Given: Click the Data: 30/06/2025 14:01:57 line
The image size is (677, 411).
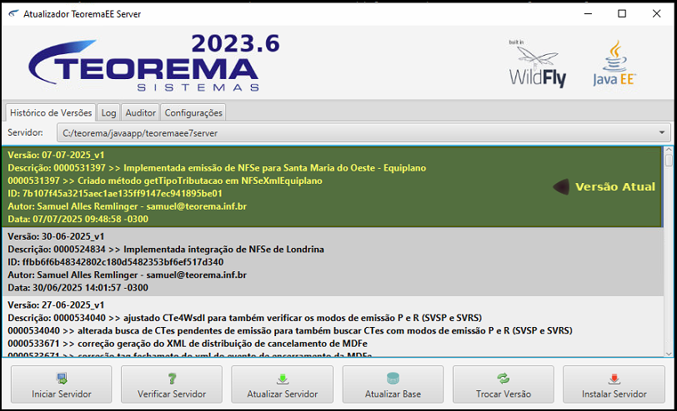Looking at the screenshot, I should tap(78, 287).
